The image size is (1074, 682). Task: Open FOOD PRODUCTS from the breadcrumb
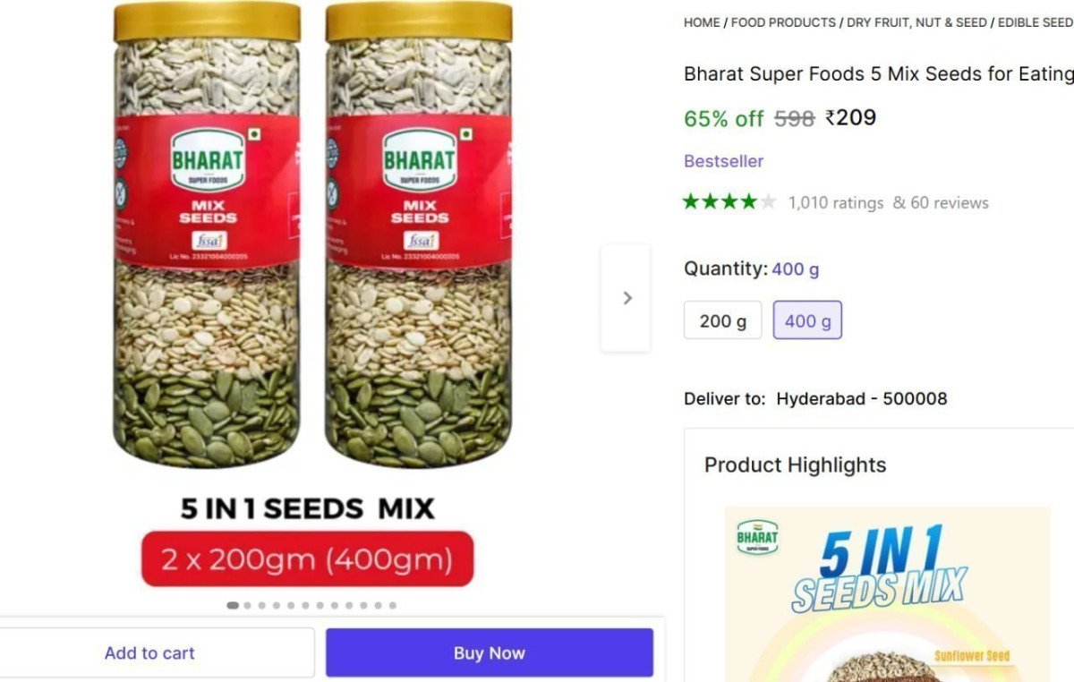(x=782, y=22)
